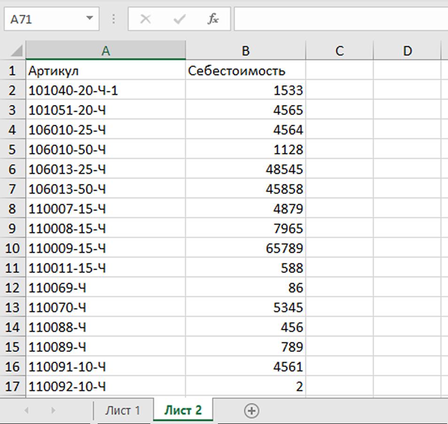The height and width of the screenshot is (424, 448).
Task: Select column C header
Action: [340, 51]
